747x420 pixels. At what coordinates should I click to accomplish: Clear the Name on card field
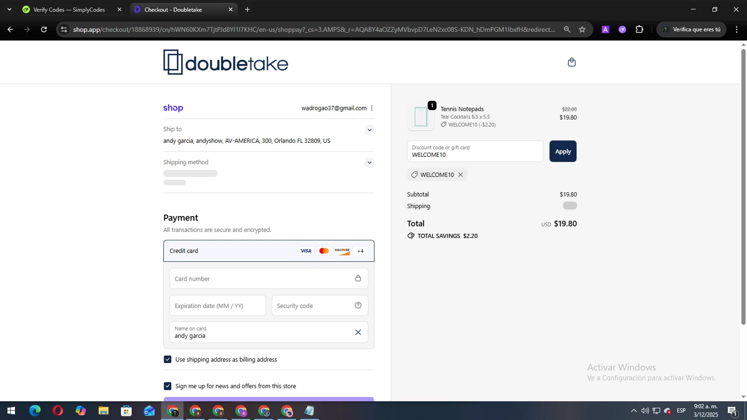click(358, 332)
